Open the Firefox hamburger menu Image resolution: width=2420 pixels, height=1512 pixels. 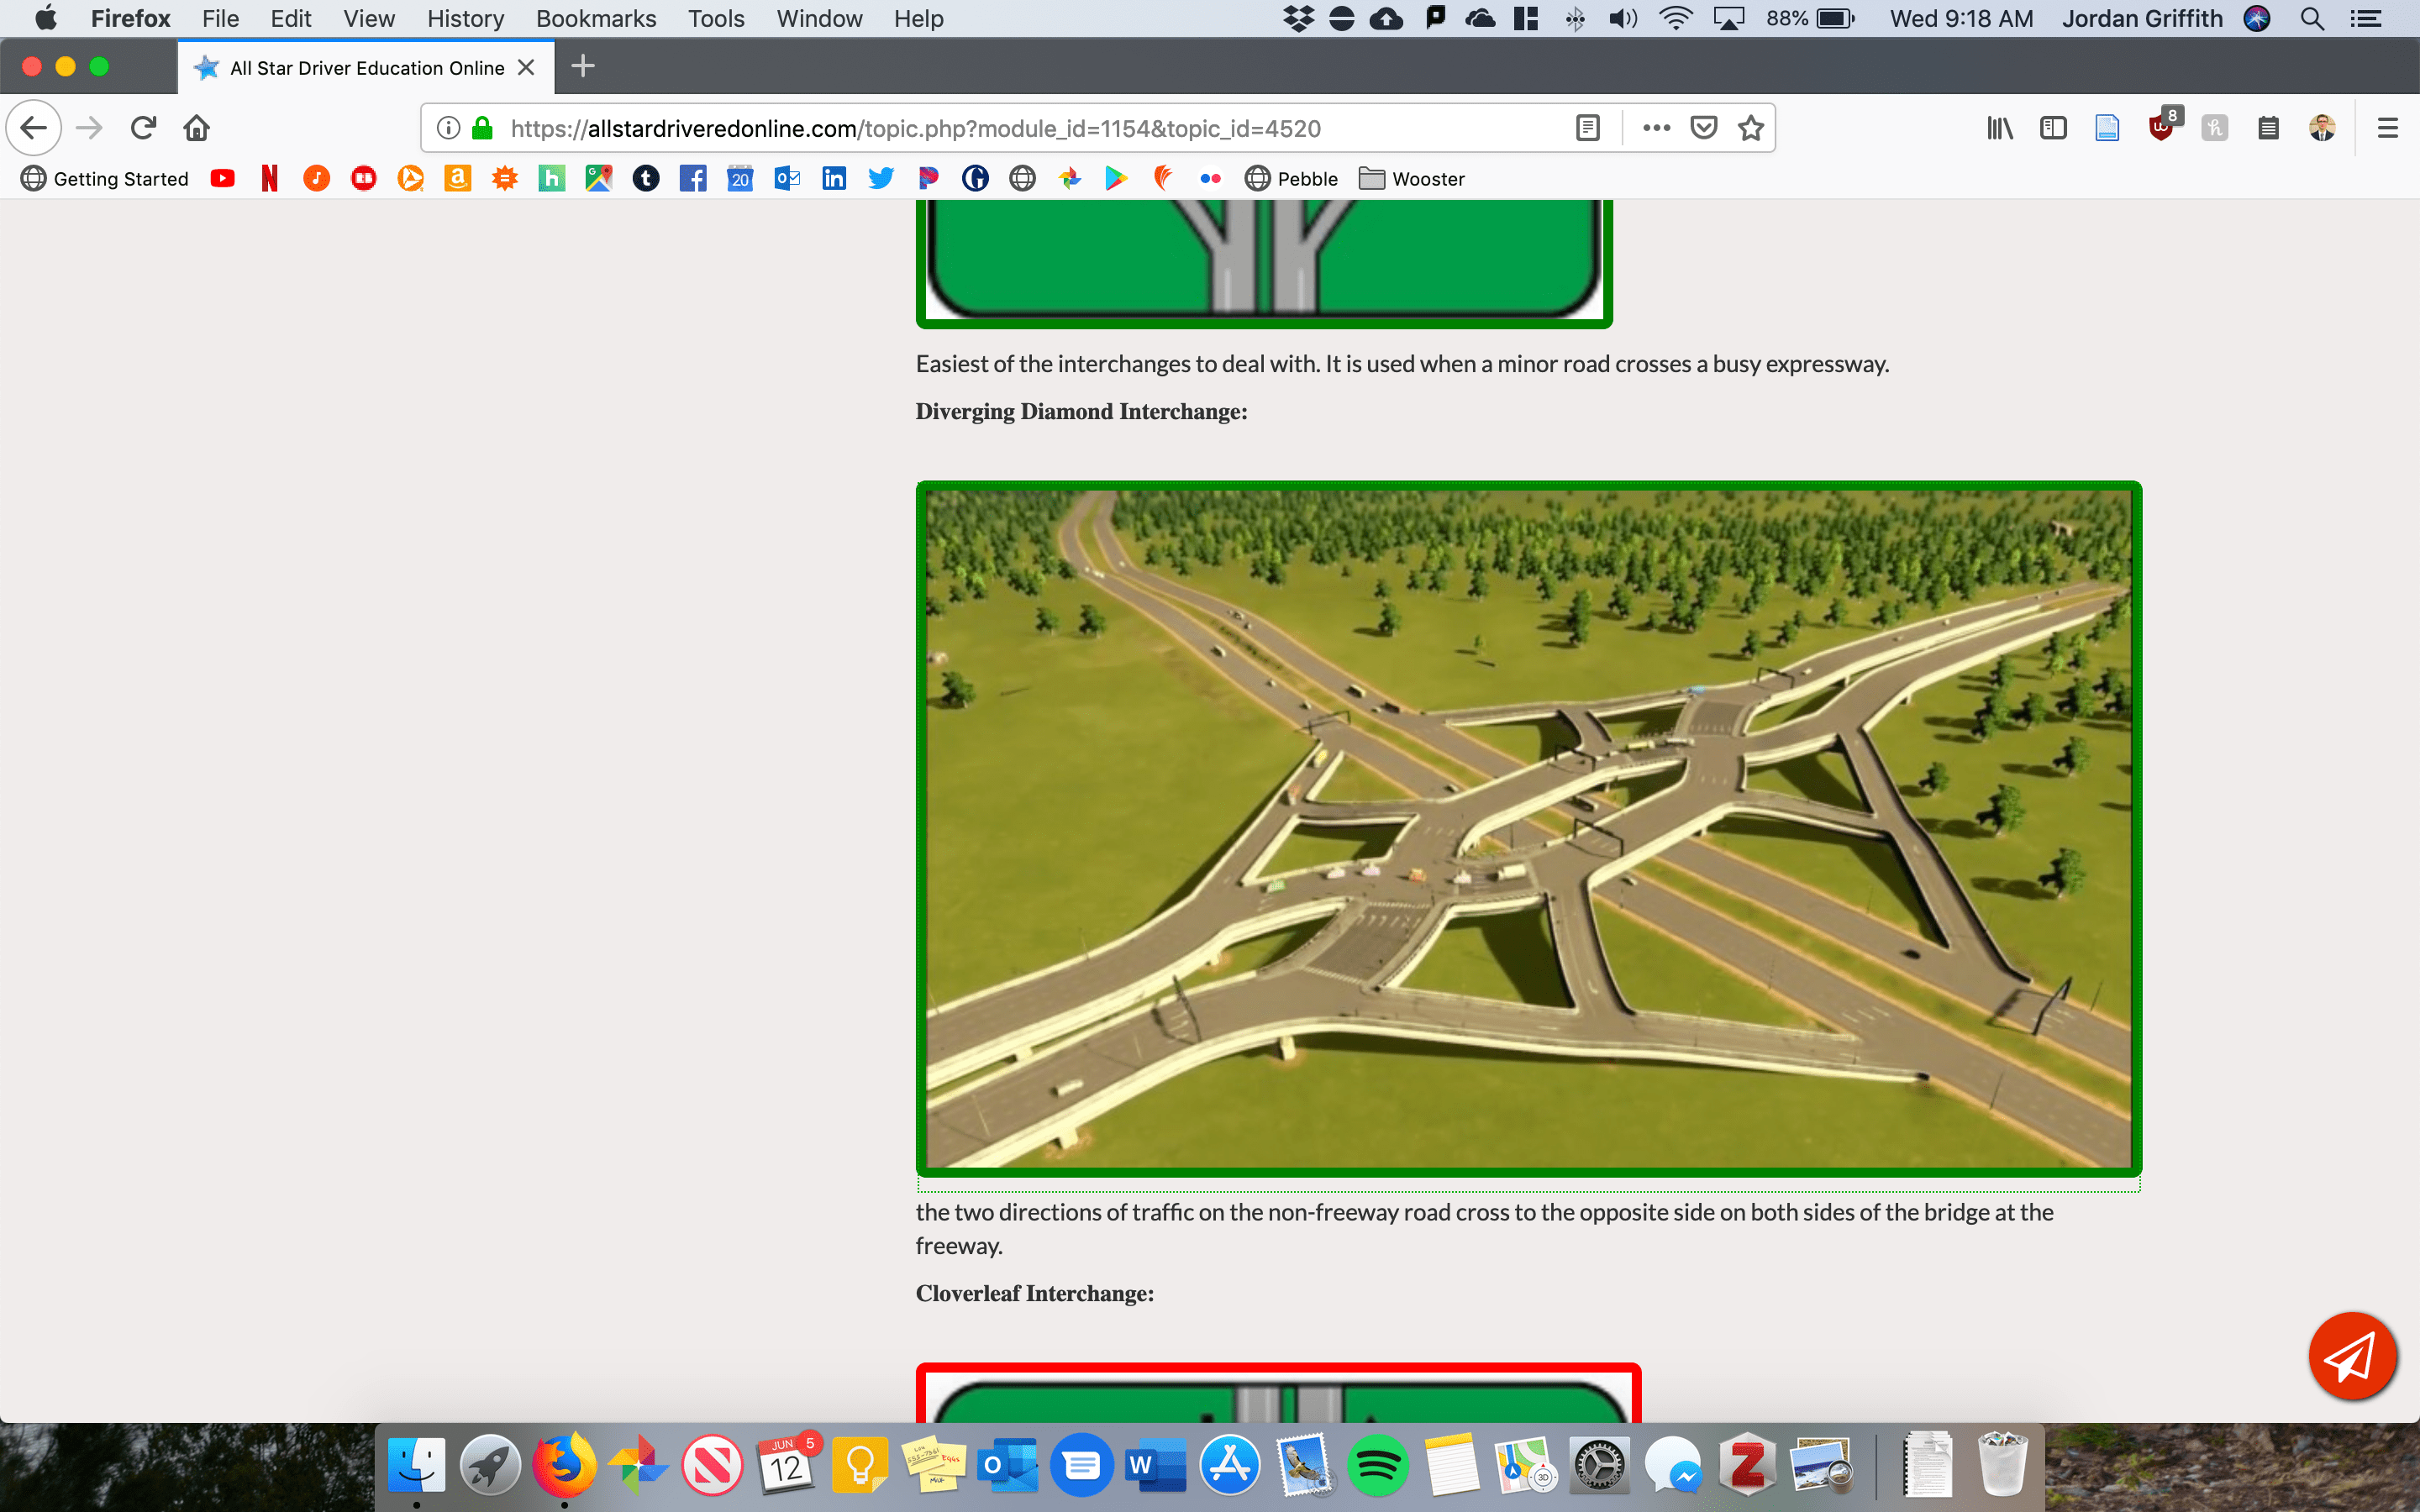pyautogui.click(x=2388, y=127)
